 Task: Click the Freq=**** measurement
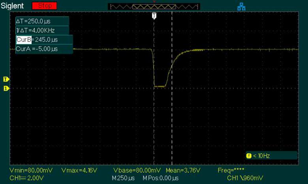click(231, 170)
